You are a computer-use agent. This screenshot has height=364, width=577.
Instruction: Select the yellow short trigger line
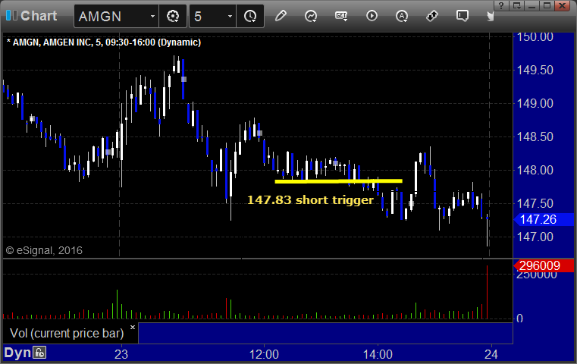coord(339,181)
